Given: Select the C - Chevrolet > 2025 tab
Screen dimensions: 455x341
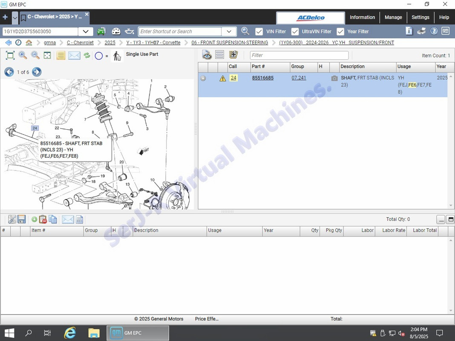Looking at the screenshot, I should pyautogui.click(x=54, y=17).
